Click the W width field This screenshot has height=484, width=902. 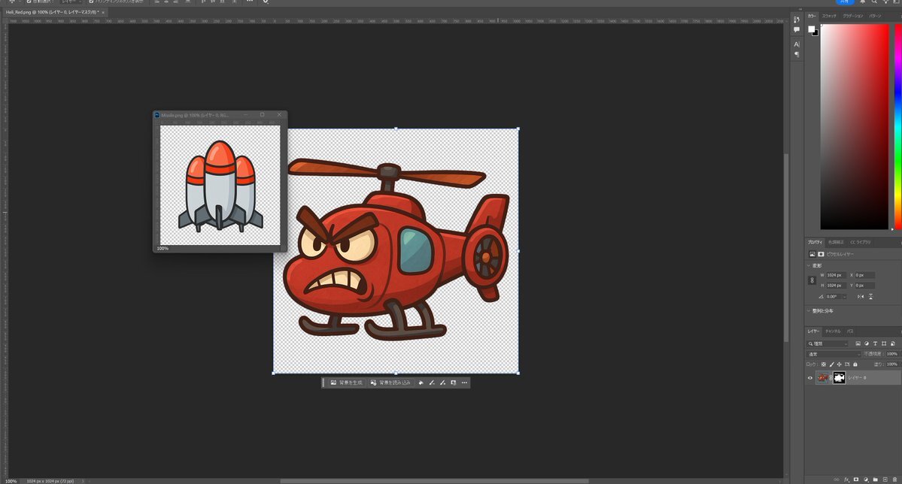coord(836,275)
